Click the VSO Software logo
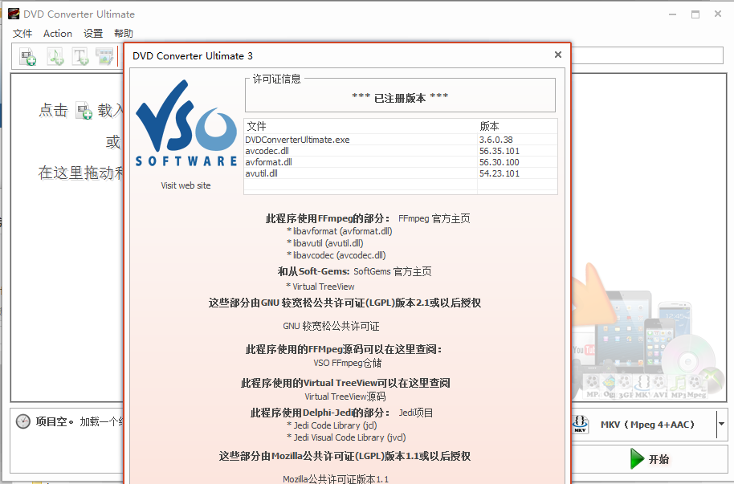Viewport: 734px width, 484px height. click(186, 123)
